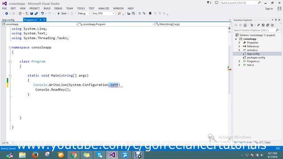
Task: Click the editor vertical scrollbar
Action: [229, 69]
